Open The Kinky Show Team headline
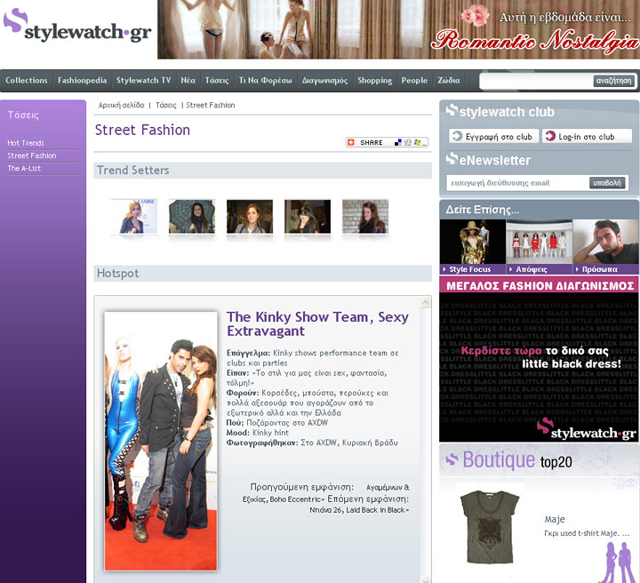Image resolution: width=640 pixels, height=583 pixels. pos(317,323)
